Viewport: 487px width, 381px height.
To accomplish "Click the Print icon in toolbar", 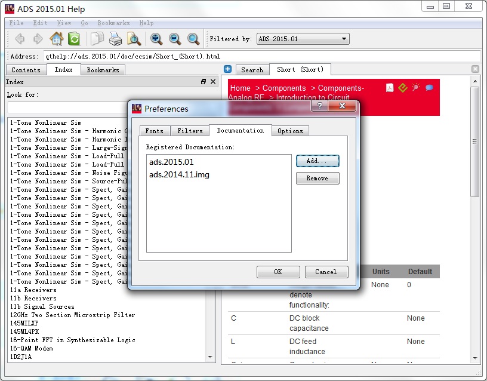I will pyautogui.click(x=116, y=39).
